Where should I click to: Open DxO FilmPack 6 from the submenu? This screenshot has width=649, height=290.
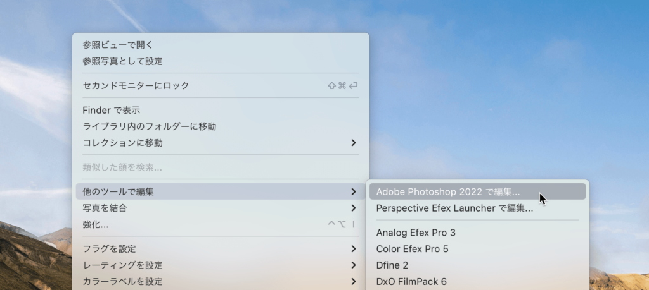pos(477,282)
